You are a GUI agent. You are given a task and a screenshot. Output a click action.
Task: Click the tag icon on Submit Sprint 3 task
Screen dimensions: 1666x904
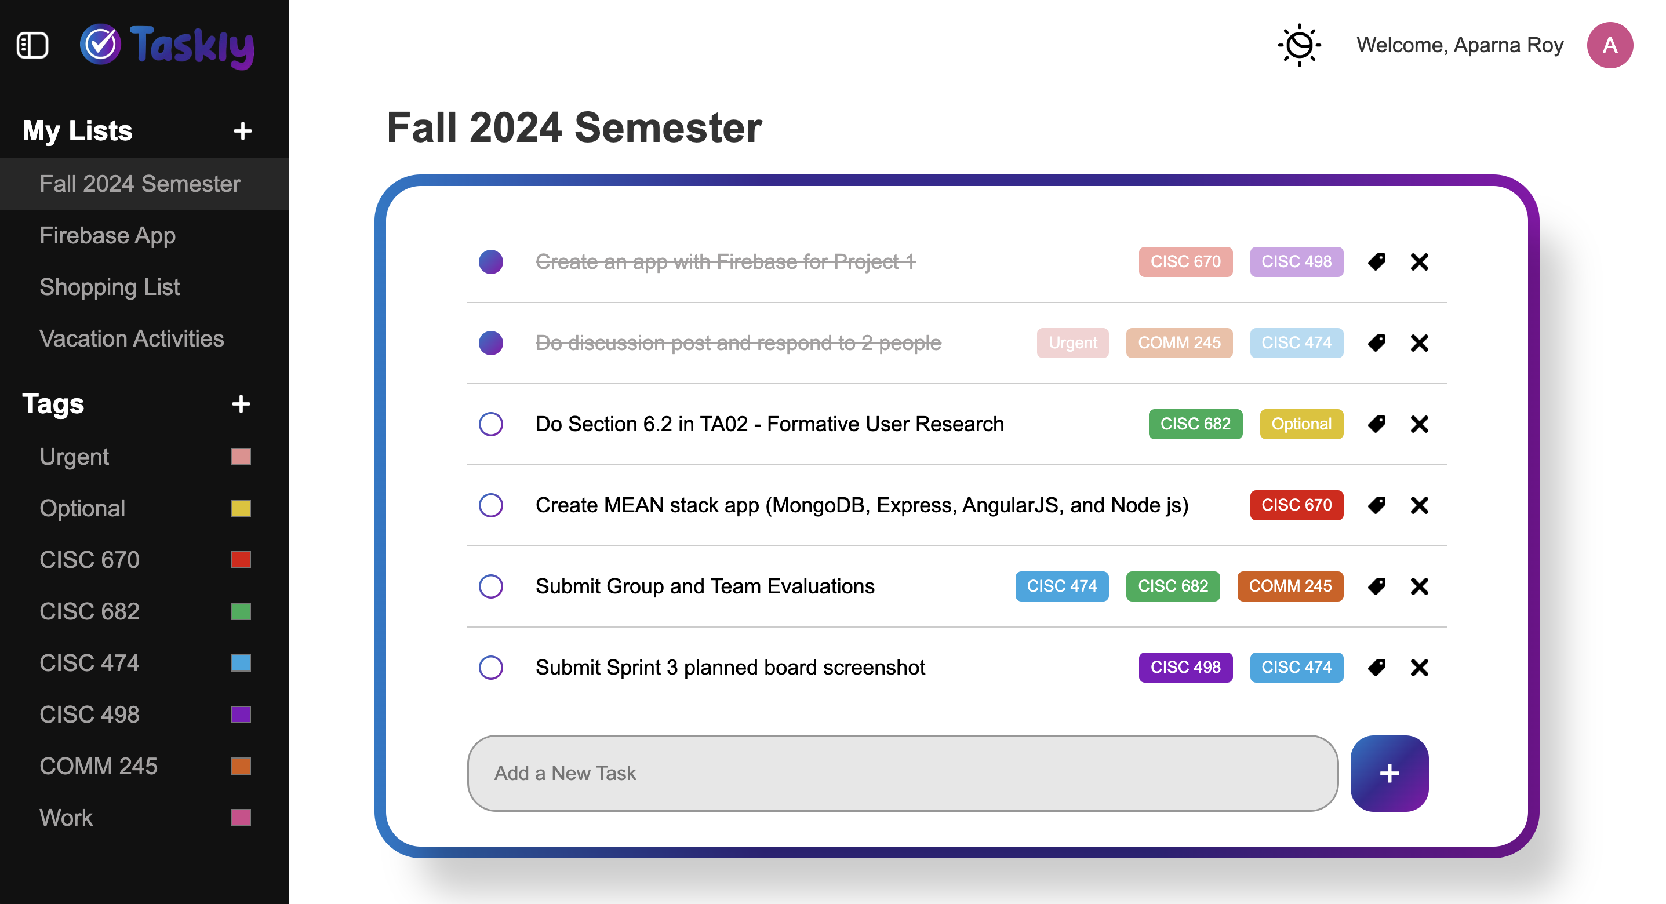(1376, 666)
